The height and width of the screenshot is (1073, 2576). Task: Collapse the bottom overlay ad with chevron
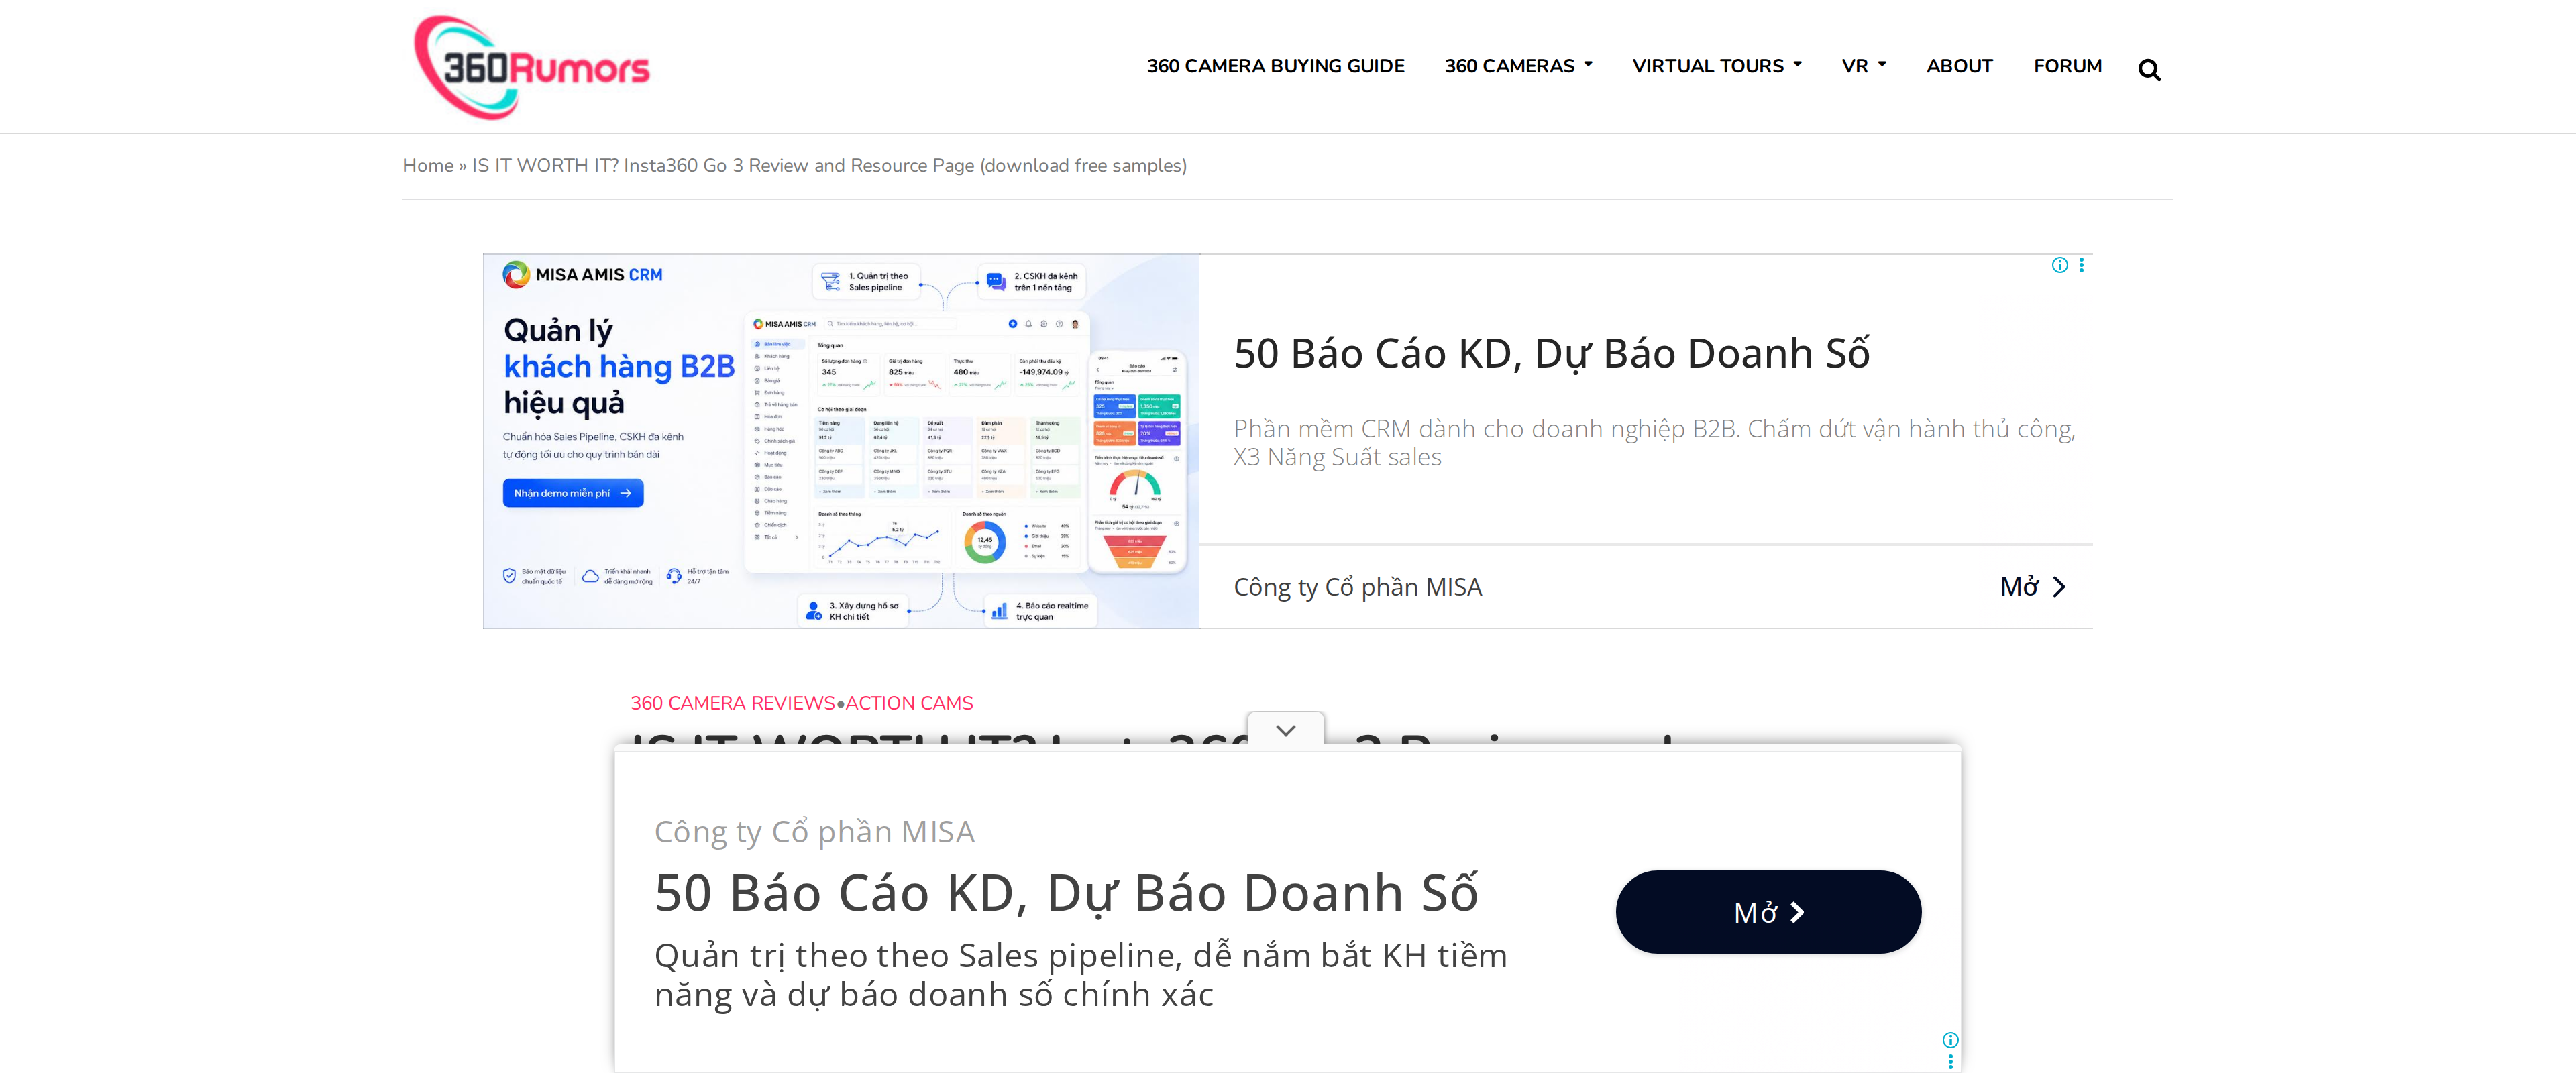click(x=1286, y=730)
